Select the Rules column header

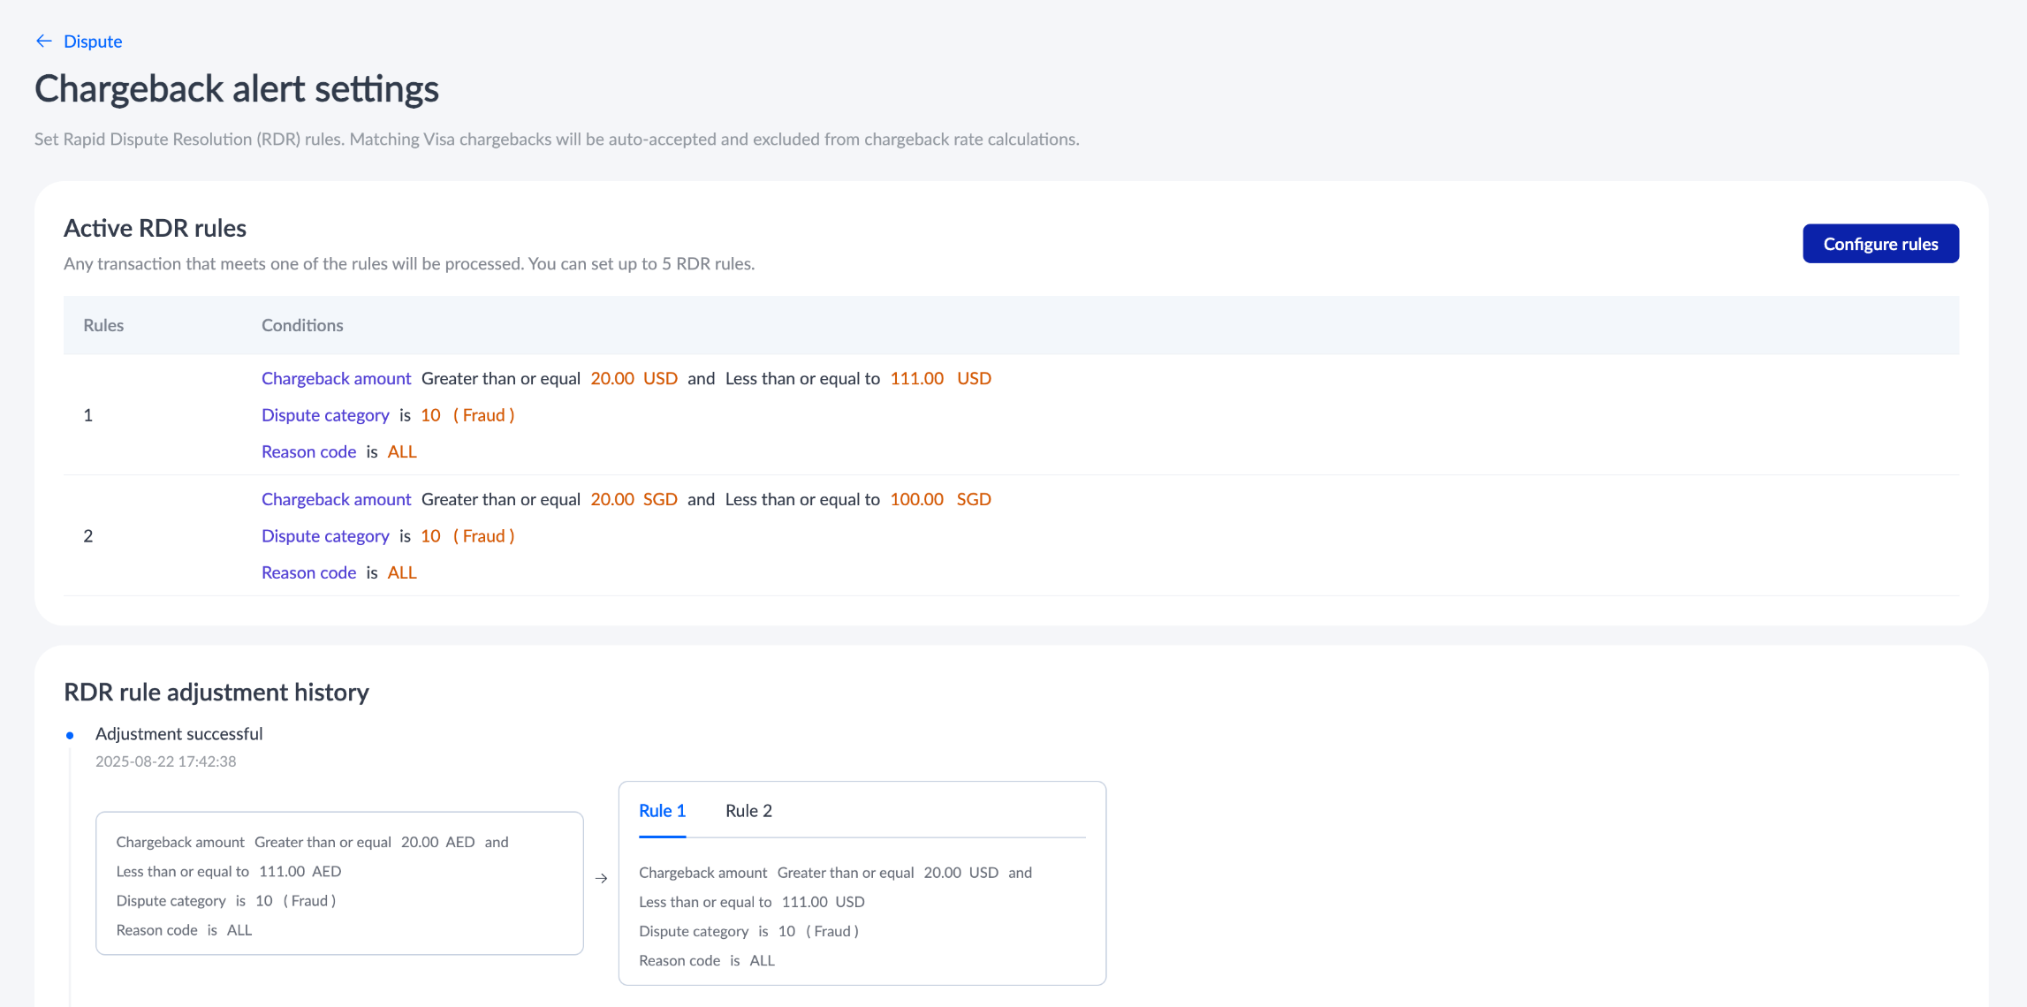click(103, 325)
